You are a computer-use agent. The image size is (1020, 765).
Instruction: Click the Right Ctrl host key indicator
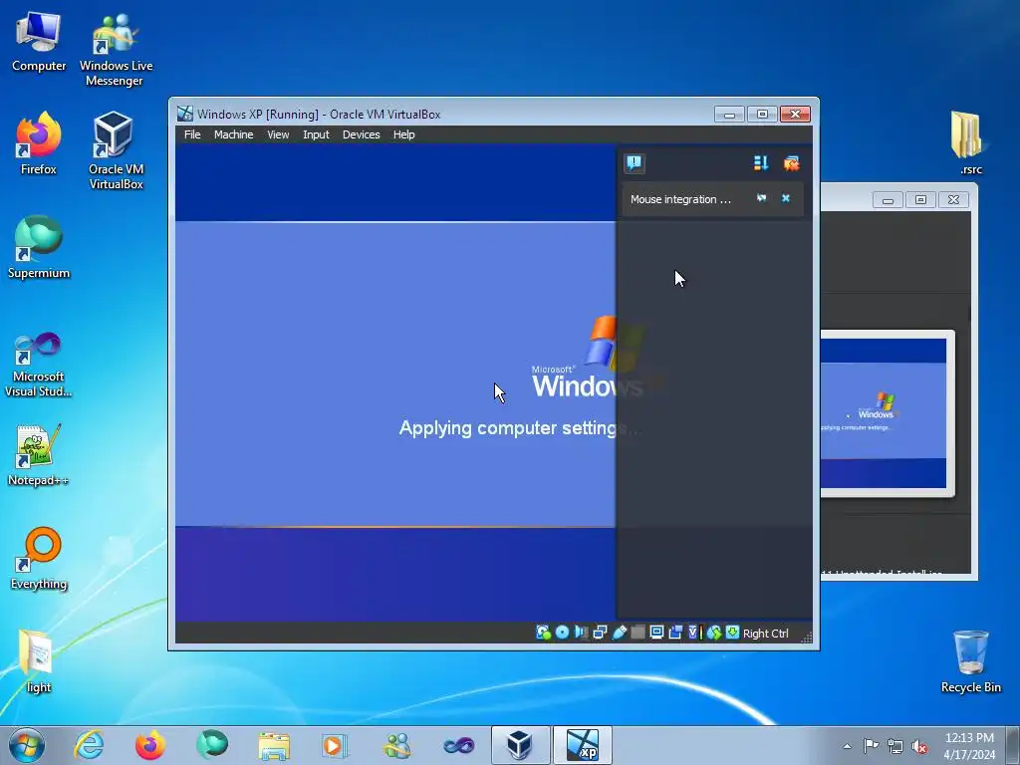point(766,634)
